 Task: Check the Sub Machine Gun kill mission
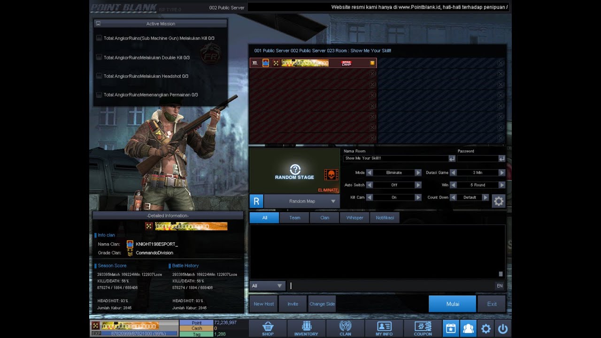99,38
